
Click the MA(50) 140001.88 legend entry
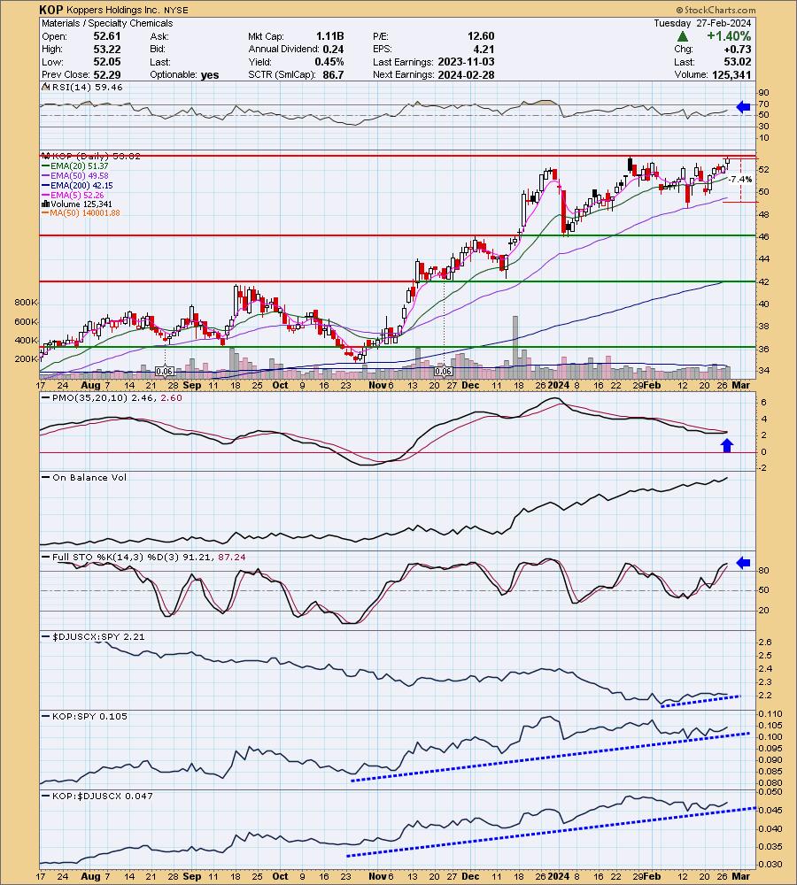pyautogui.click(x=81, y=212)
